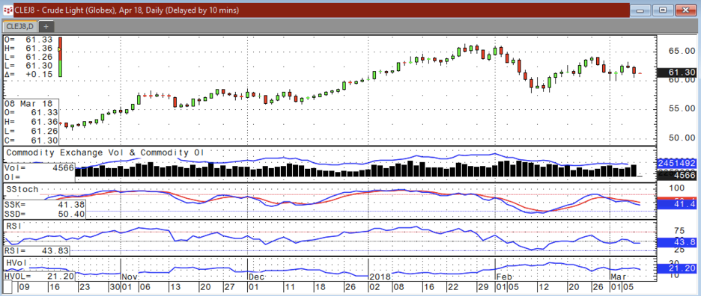Close the chart window
This screenshot has height=296, width=701.
coord(685,10)
